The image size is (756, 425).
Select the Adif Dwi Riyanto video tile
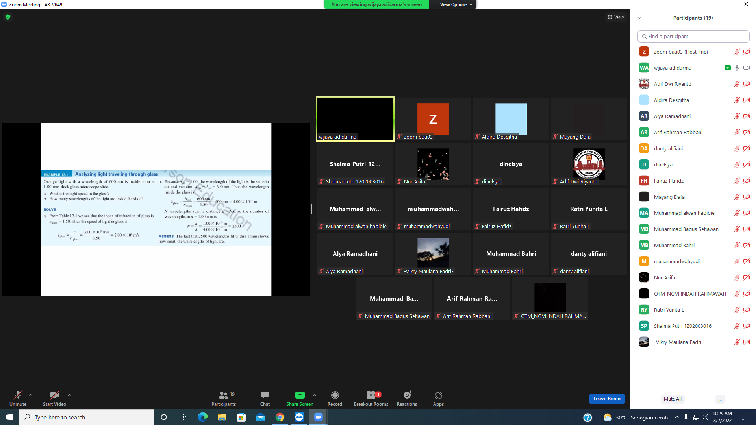589,164
